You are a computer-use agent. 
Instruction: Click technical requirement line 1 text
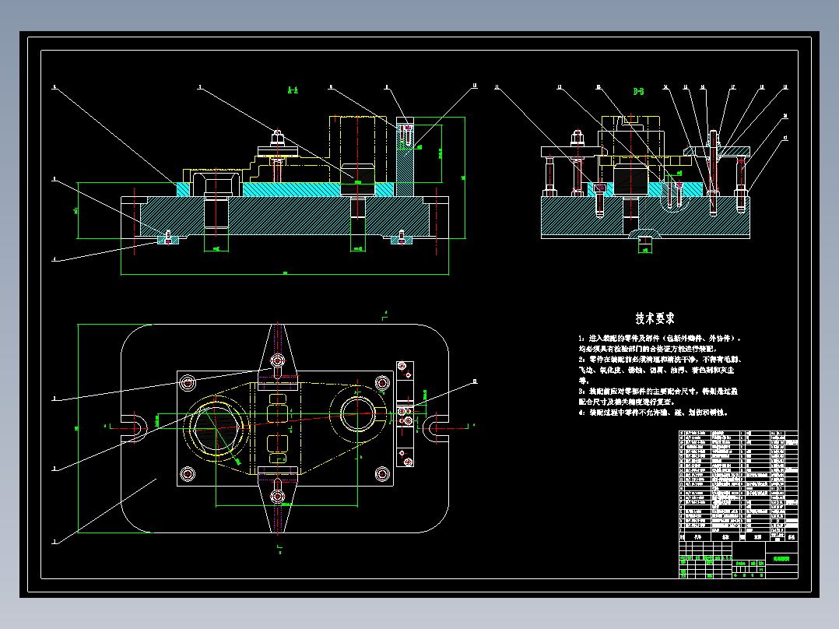pyautogui.click(x=660, y=343)
